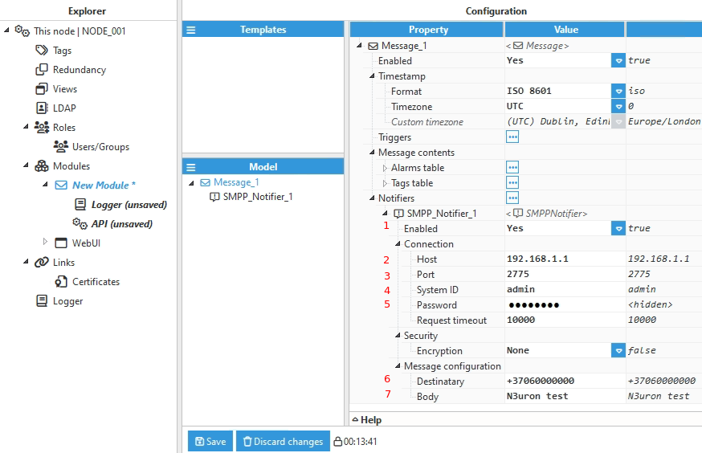Click the Save button

click(210, 441)
